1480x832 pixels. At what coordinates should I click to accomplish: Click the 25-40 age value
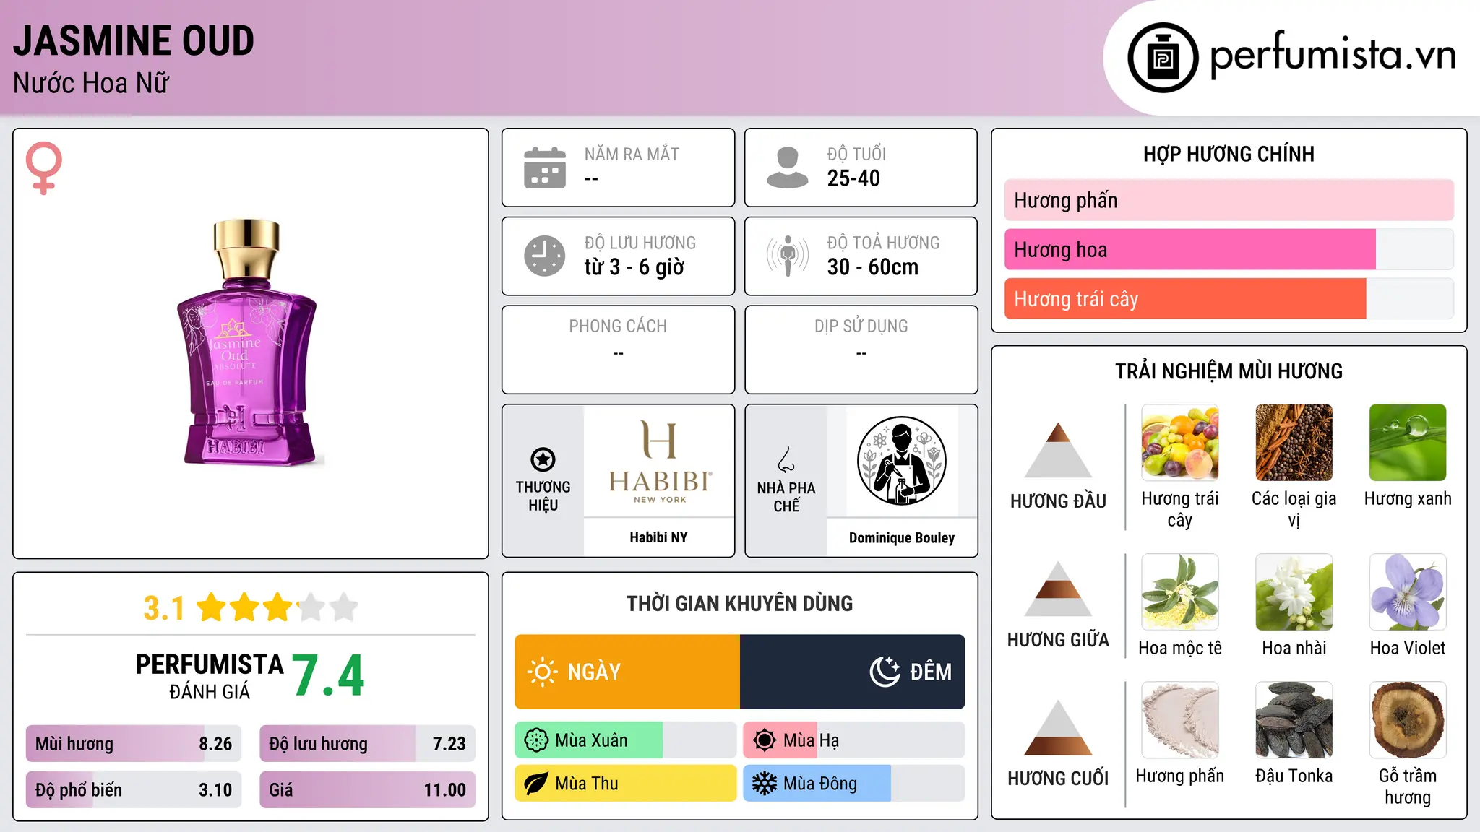tap(853, 178)
